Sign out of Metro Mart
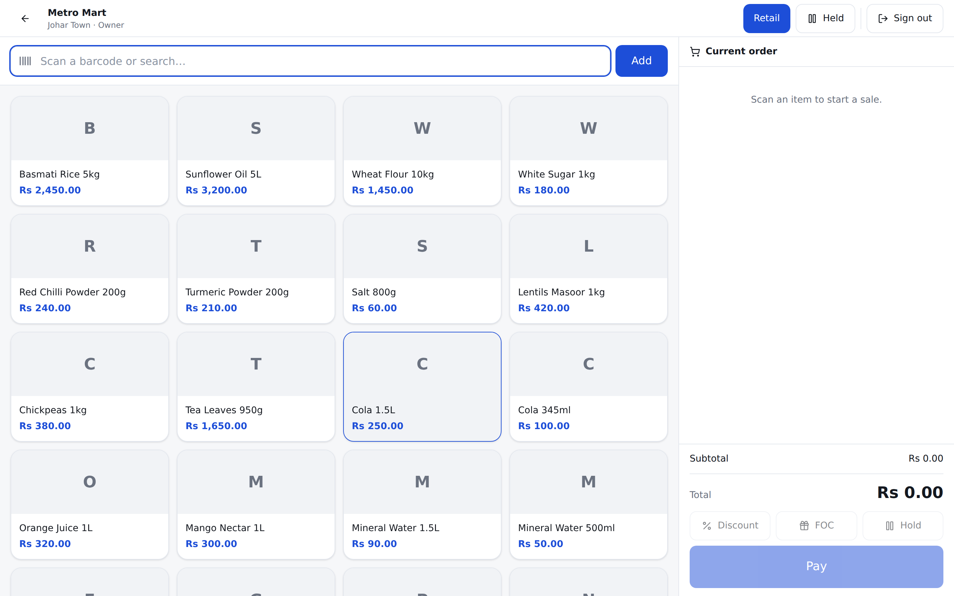The image size is (954, 596). 905,19
